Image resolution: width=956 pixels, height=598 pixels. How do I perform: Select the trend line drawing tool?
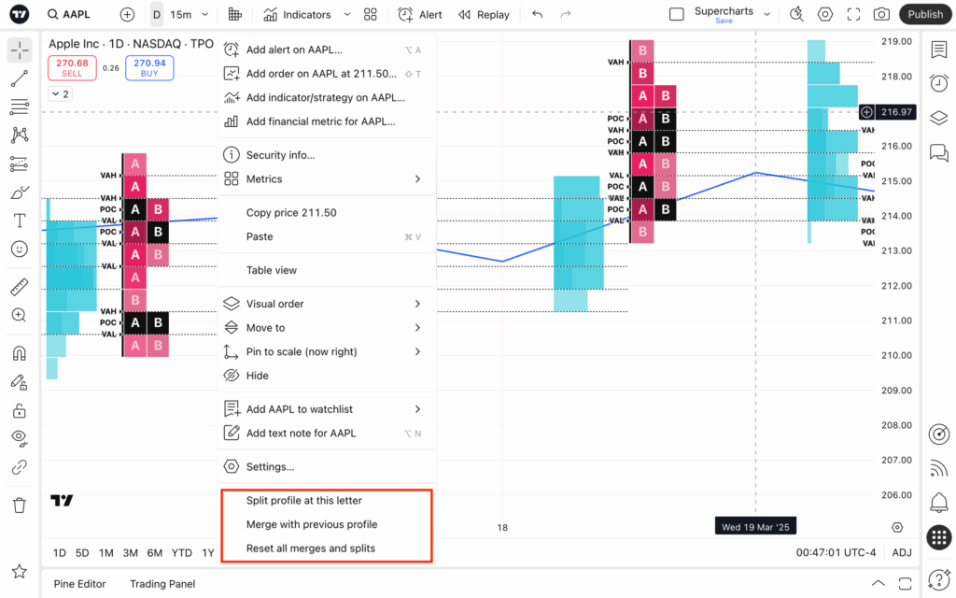click(x=19, y=78)
